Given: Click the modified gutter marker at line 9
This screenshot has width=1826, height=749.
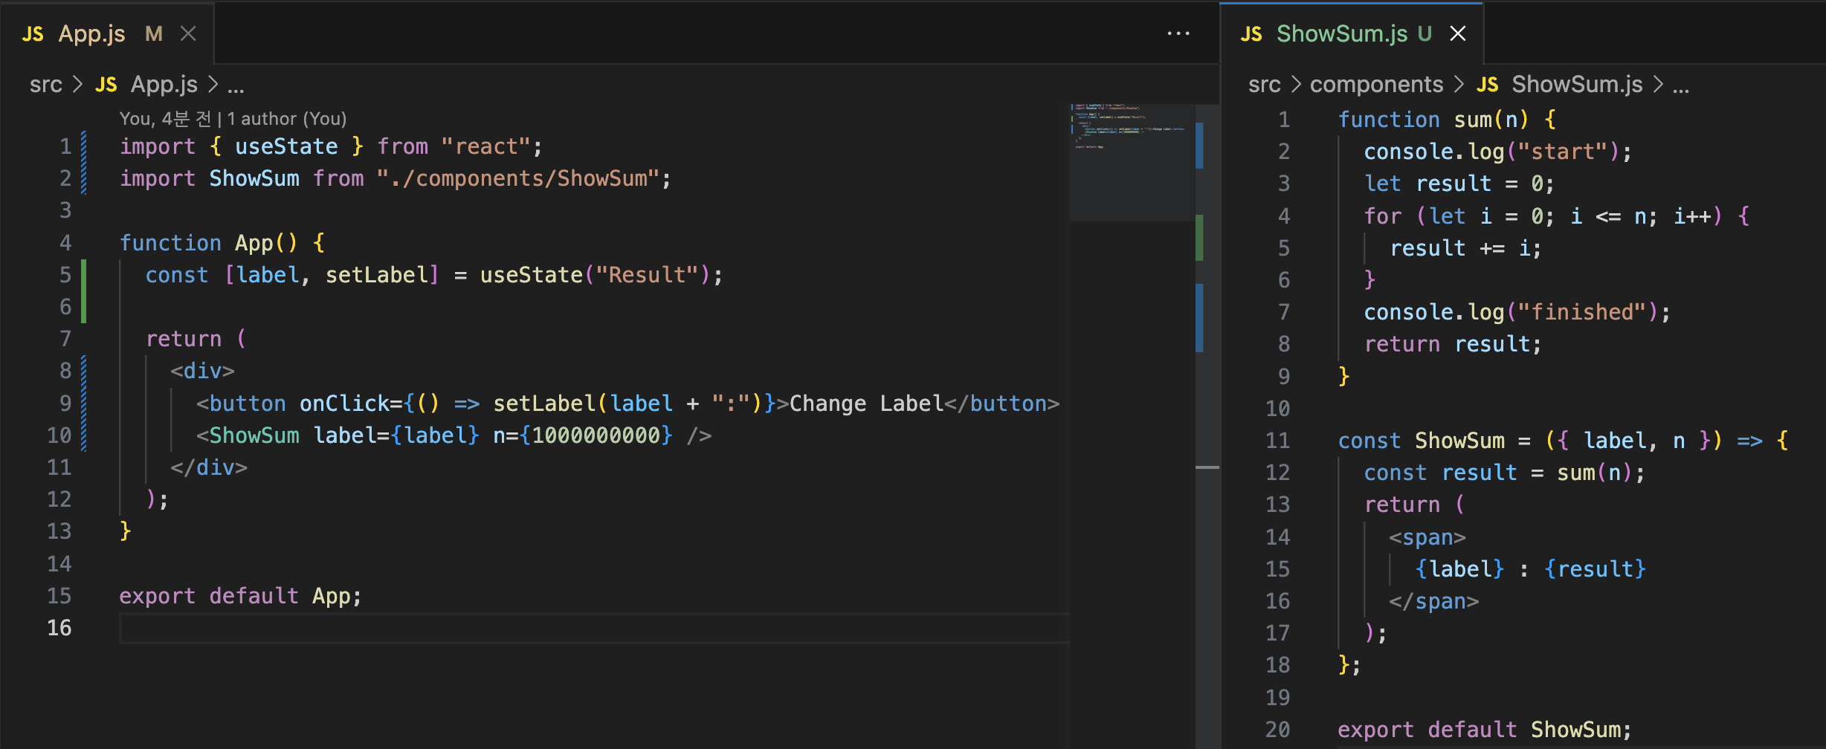Looking at the screenshot, I should point(83,403).
